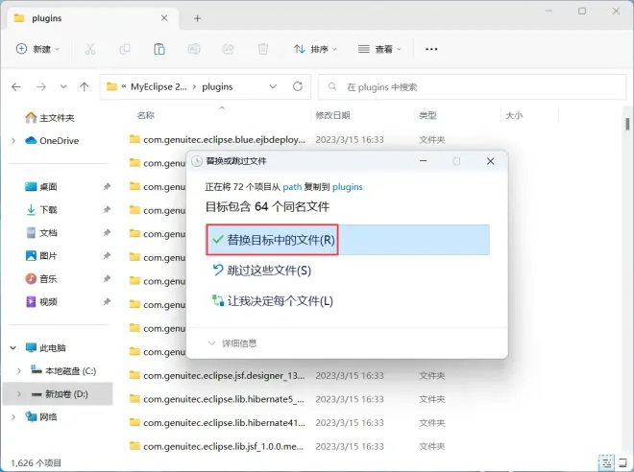The height and width of the screenshot is (472, 634).
Task: Open 文档 (Documents) in sidebar
Action: (x=41, y=232)
